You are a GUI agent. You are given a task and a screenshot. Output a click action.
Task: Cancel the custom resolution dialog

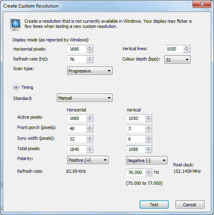pos(190,204)
